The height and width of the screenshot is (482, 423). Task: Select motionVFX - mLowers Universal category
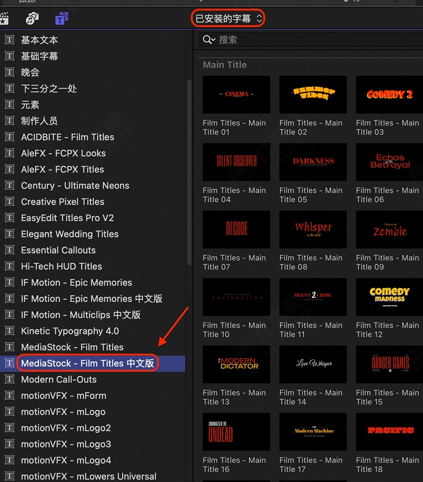tap(92, 476)
